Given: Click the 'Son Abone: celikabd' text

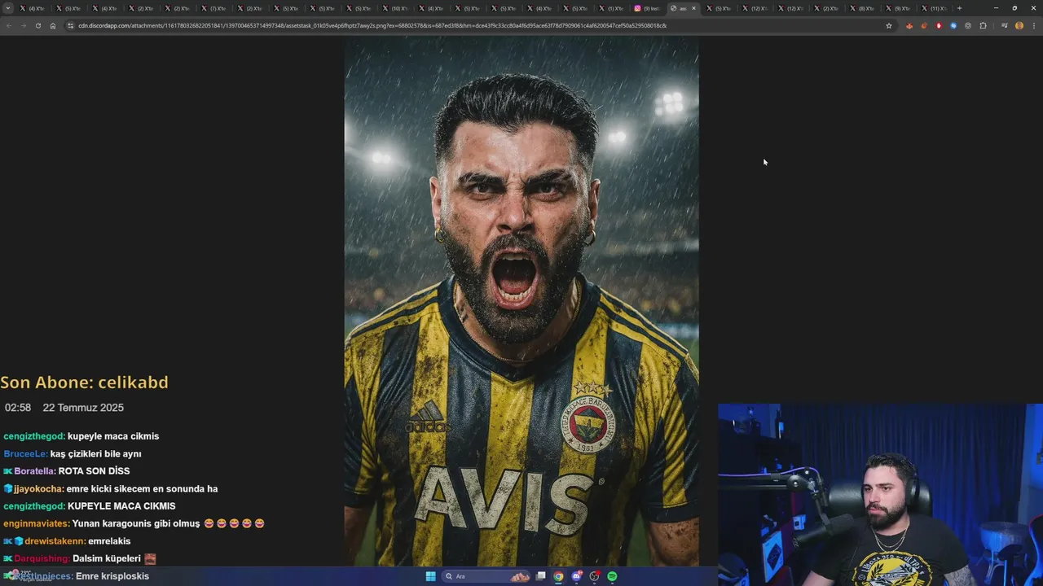Looking at the screenshot, I should pyautogui.click(x=84, y=383).
